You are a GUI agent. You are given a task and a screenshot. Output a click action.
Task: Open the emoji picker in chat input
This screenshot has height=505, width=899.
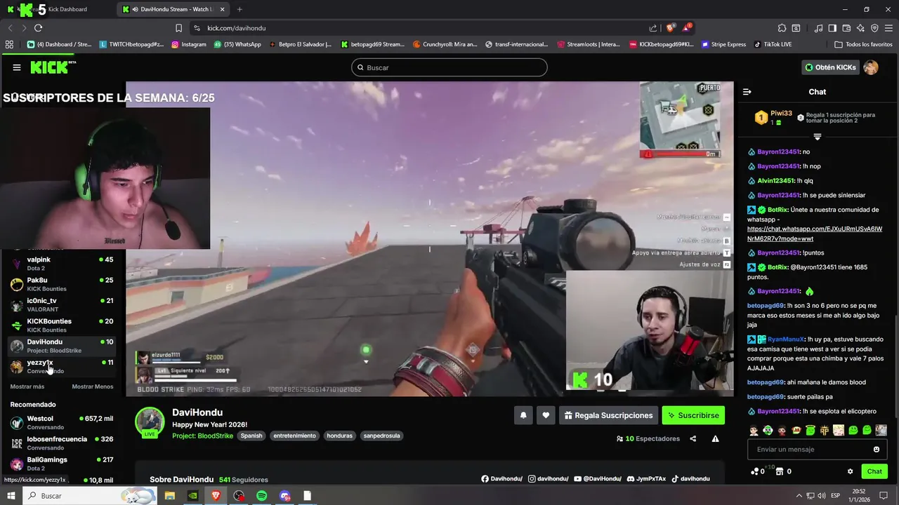tap(877, 450)
